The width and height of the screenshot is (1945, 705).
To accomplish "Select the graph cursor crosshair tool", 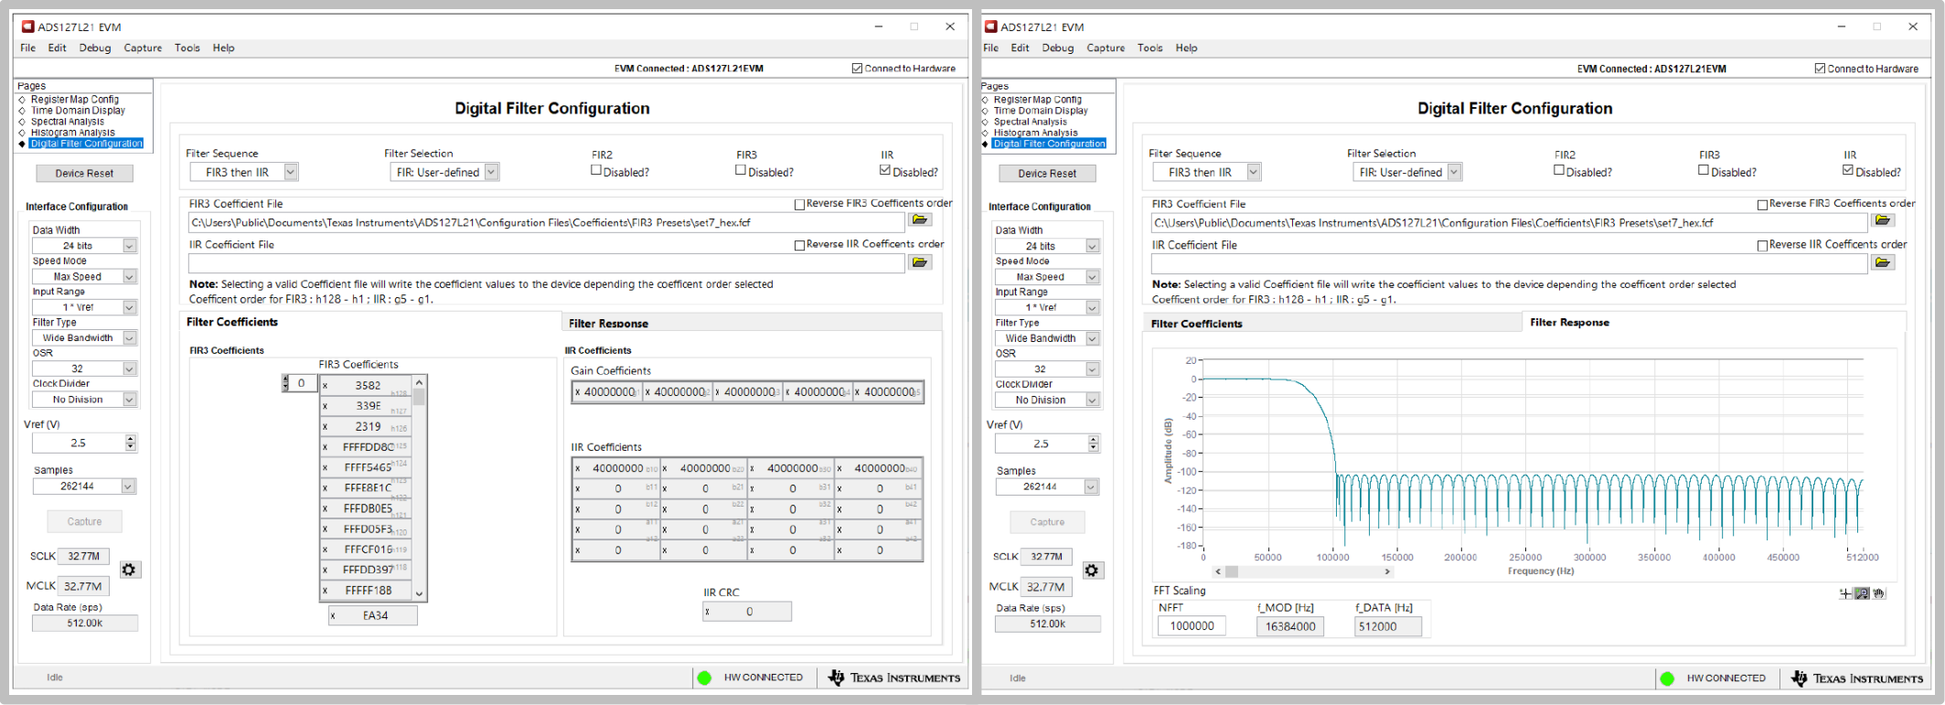I will [1846, 593].
